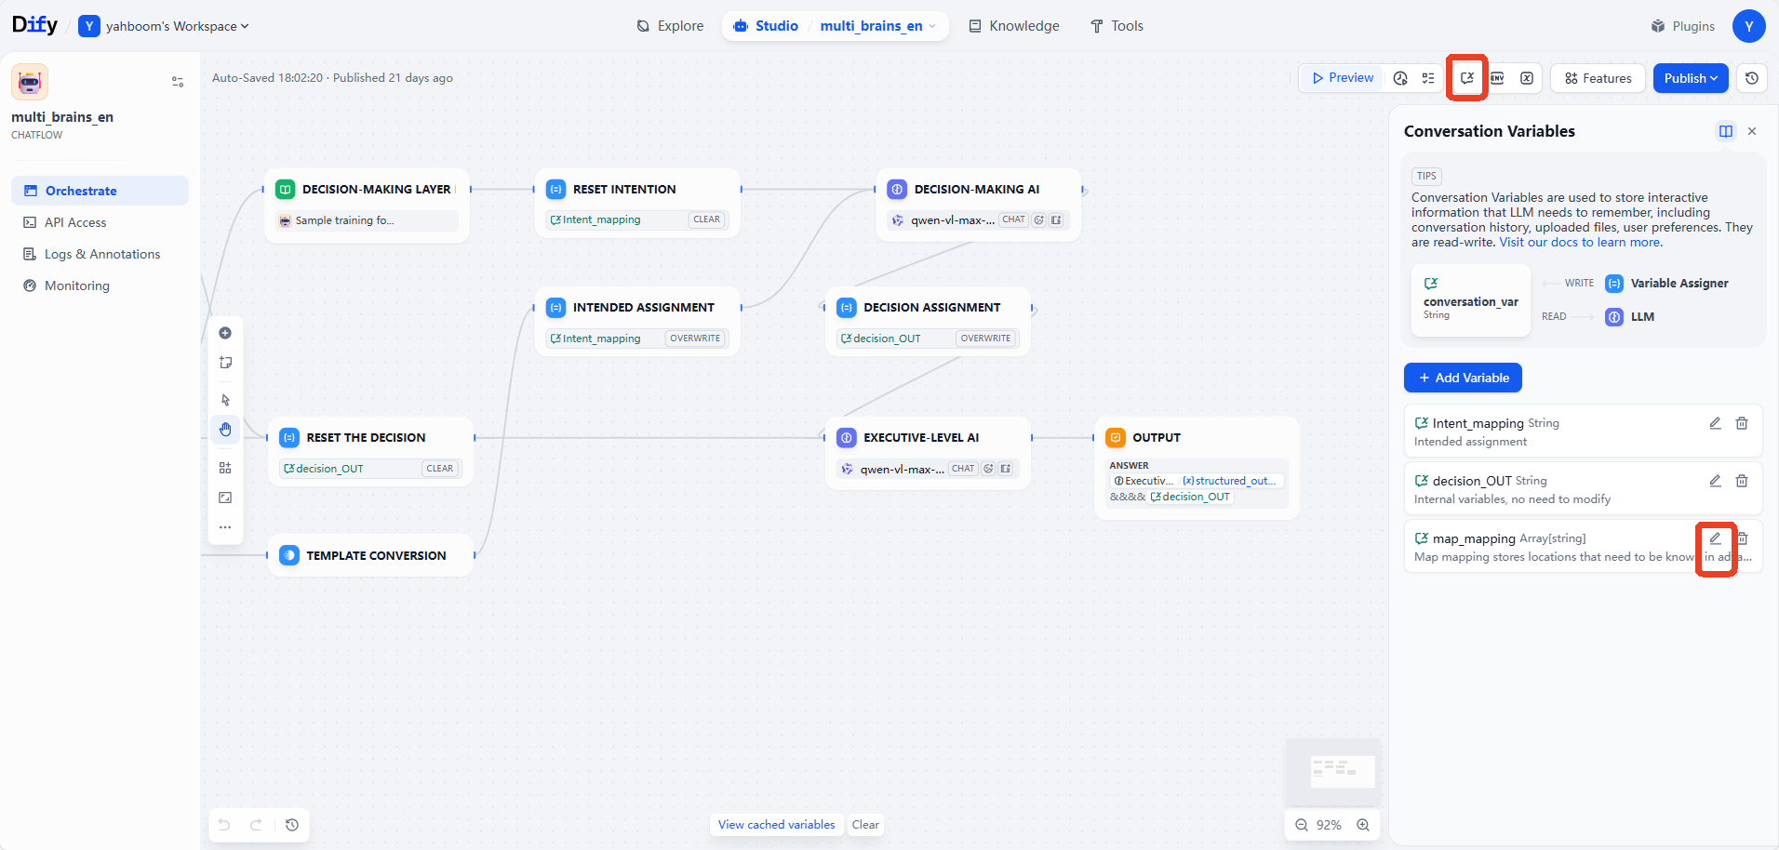Open the checklist icon beside Preview
The image size is (1779, 850).
tap(1428, 78)
